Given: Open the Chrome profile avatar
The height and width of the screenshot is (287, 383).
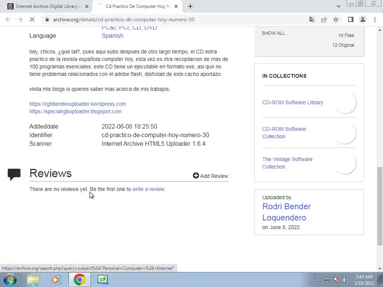Looking at the screenshot, I should (363, 19).
